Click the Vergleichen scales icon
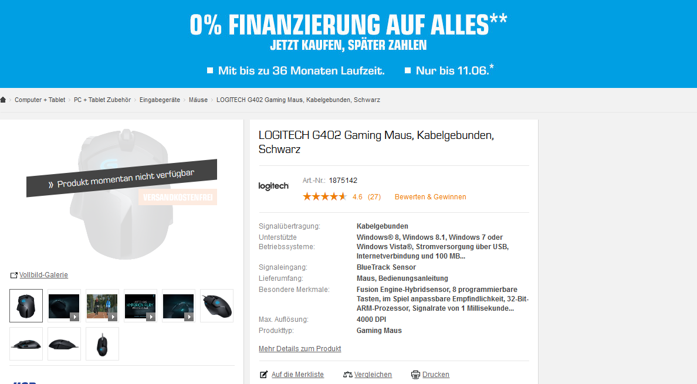This screenshot has width=697, height=384. point(347,375)
